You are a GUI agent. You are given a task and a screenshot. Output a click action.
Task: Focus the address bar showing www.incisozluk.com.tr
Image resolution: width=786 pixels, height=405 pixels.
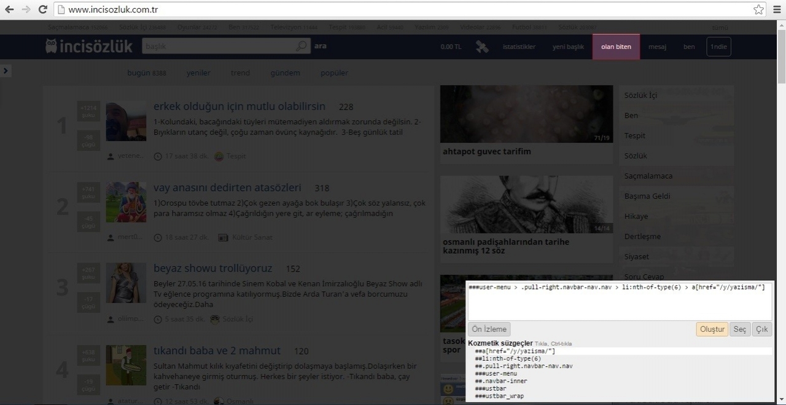click(x=408, y=9)
